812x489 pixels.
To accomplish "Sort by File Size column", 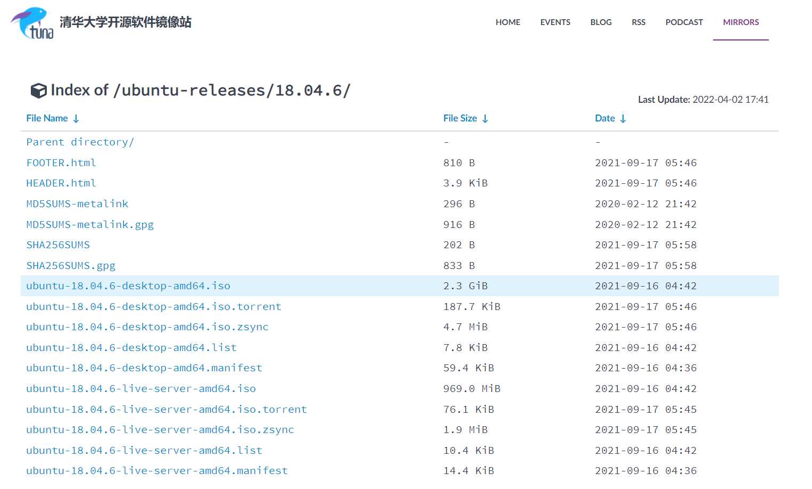I will pos(466,118).
